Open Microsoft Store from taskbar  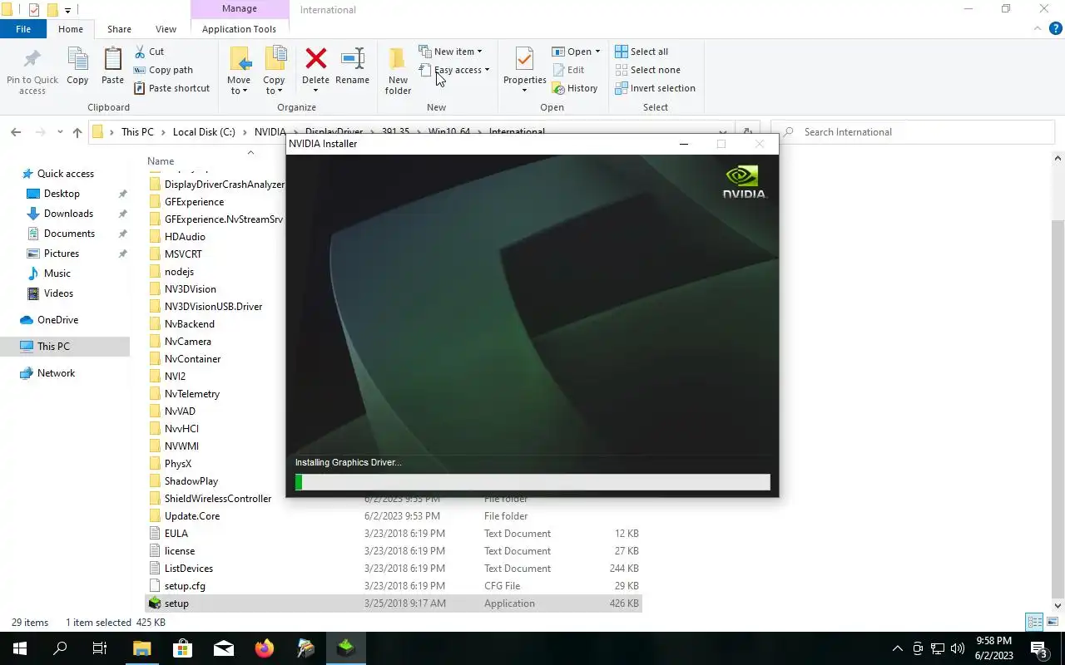tap(183, 648)
